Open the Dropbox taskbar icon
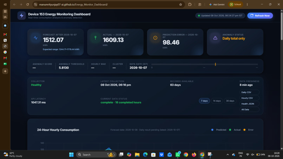The width and height of the screenshot is (283, 159). [x=162, y=155]
